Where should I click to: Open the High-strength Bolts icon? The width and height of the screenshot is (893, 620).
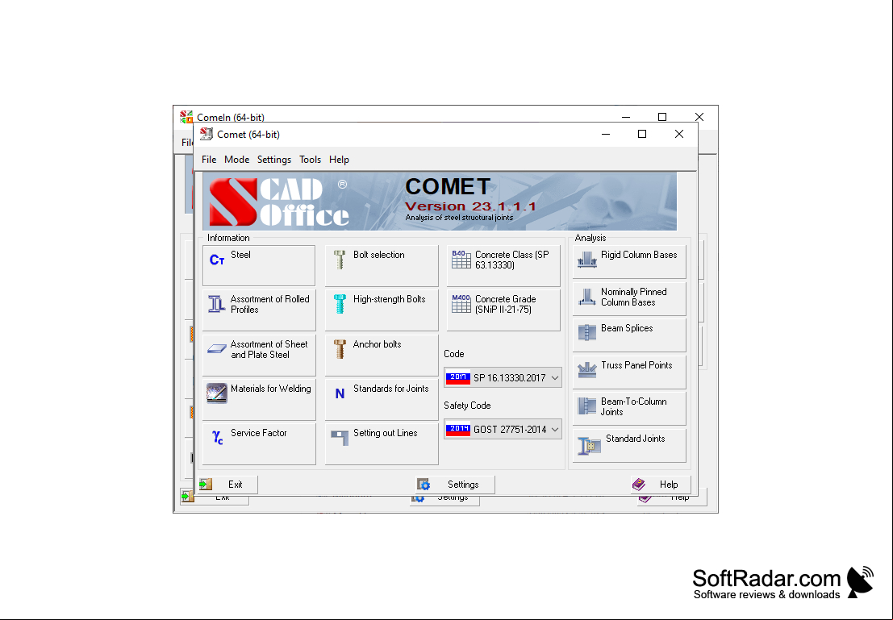click(x=340, y=304)
